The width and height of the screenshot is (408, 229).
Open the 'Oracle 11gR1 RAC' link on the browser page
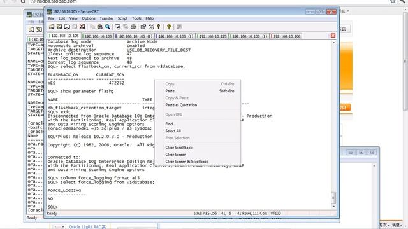87,227
